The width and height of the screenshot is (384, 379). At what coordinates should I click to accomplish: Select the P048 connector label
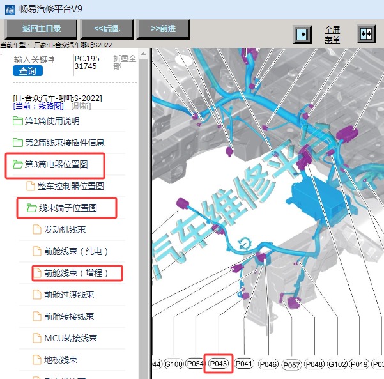tap(314, 364)
